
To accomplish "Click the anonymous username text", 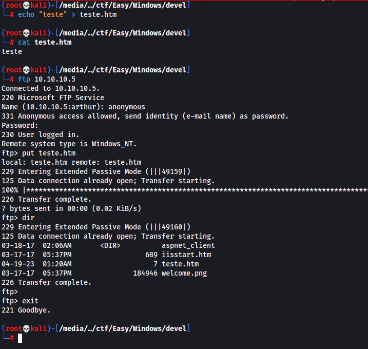I will pyautogui.click(x=126, y=107).
